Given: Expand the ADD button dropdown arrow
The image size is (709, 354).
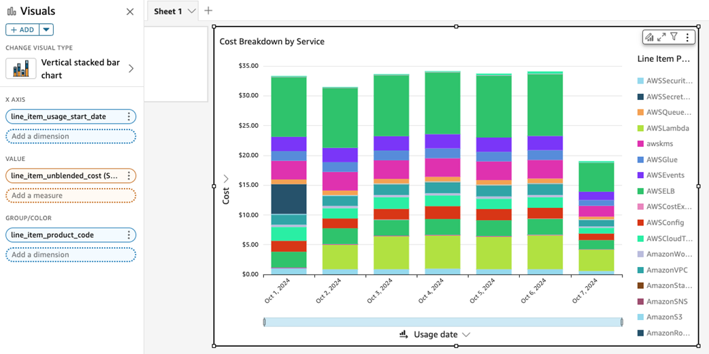Looking at the screenshot, I should [46, 30].
